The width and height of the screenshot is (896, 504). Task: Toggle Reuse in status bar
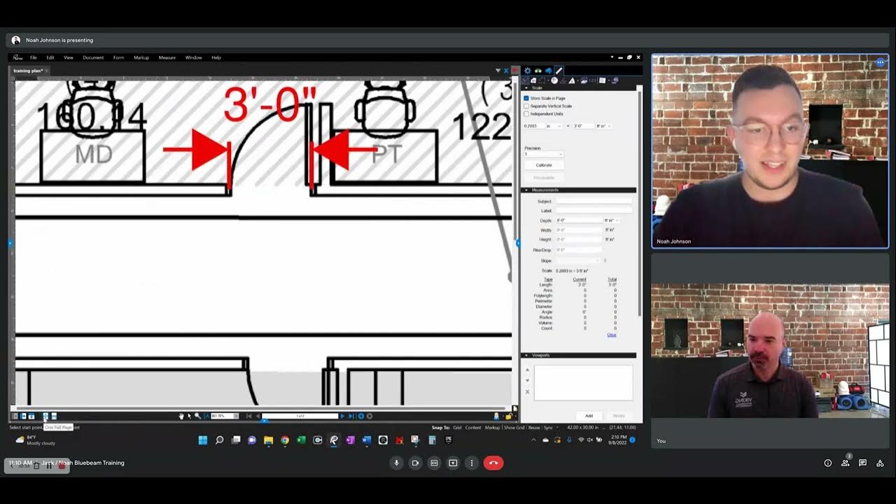coord(534,428)
